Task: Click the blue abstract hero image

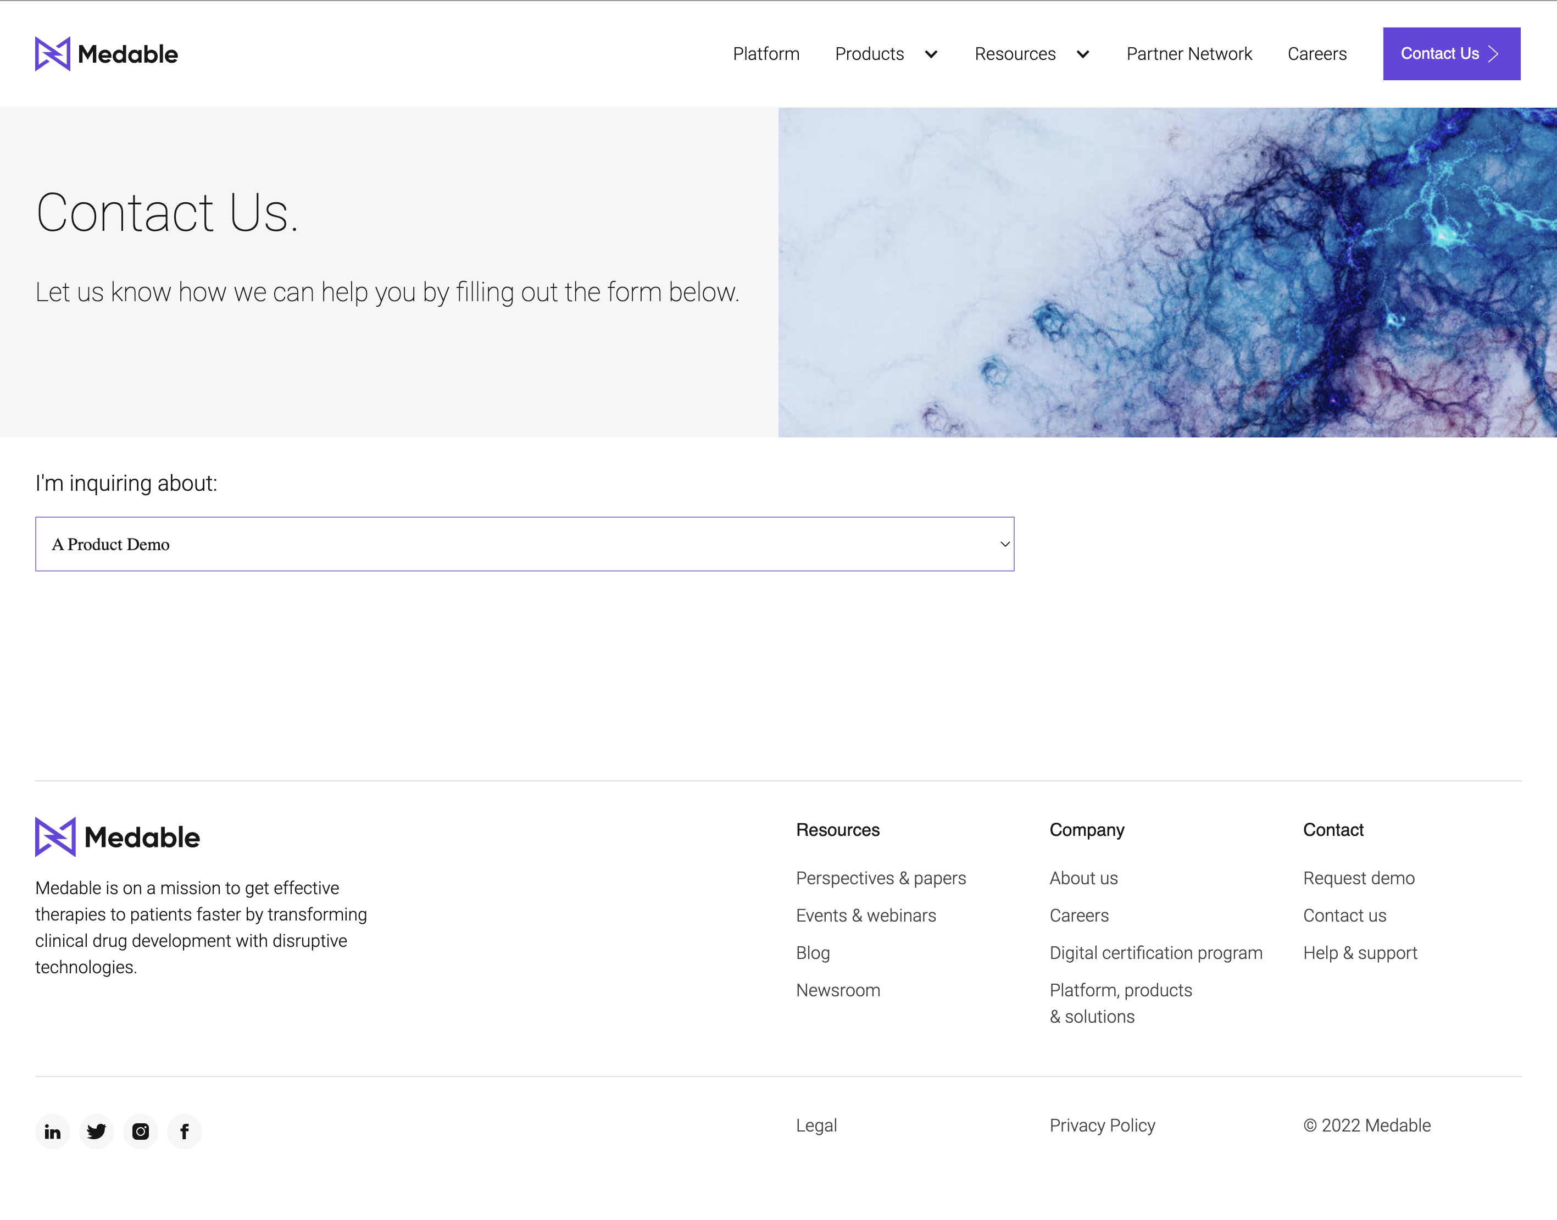Action: [x=1167, y=272]
